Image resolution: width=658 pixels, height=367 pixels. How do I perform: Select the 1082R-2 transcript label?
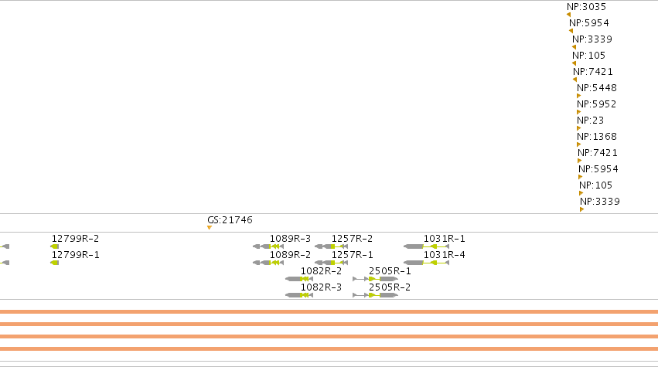pos(321,271)
